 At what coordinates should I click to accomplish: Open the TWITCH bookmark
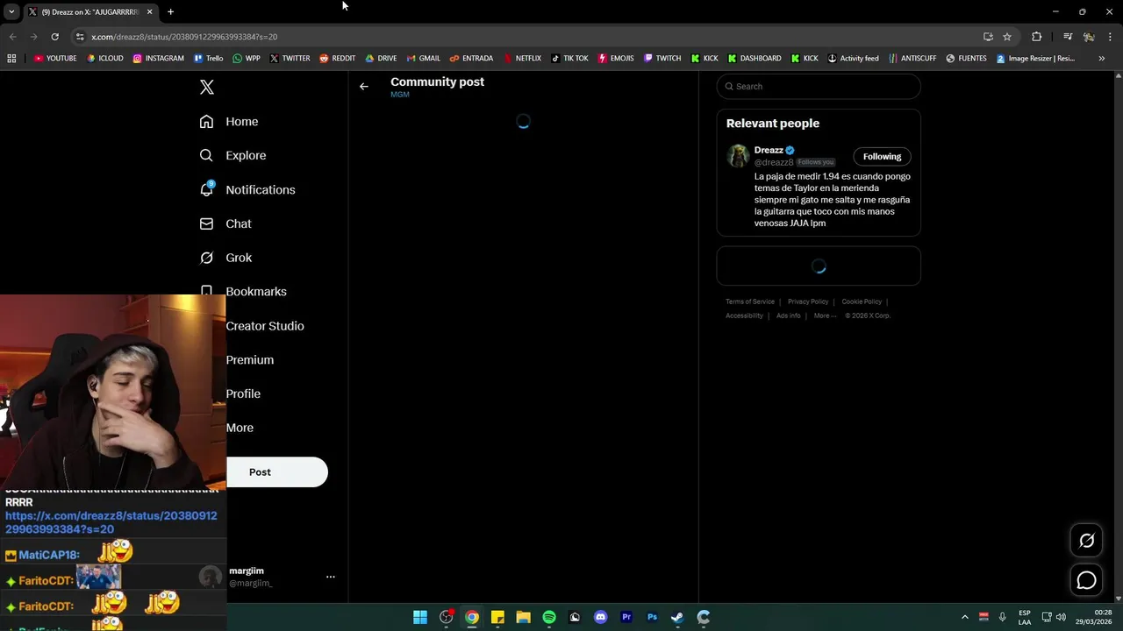click(662, 59)
